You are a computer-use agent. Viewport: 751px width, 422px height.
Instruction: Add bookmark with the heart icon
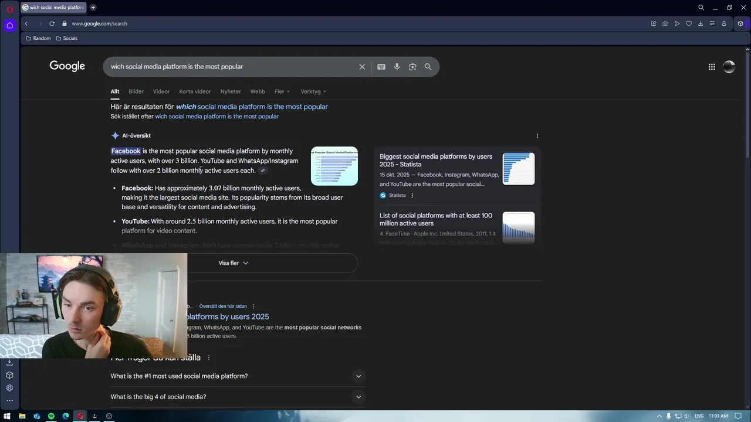click(689, 23)
